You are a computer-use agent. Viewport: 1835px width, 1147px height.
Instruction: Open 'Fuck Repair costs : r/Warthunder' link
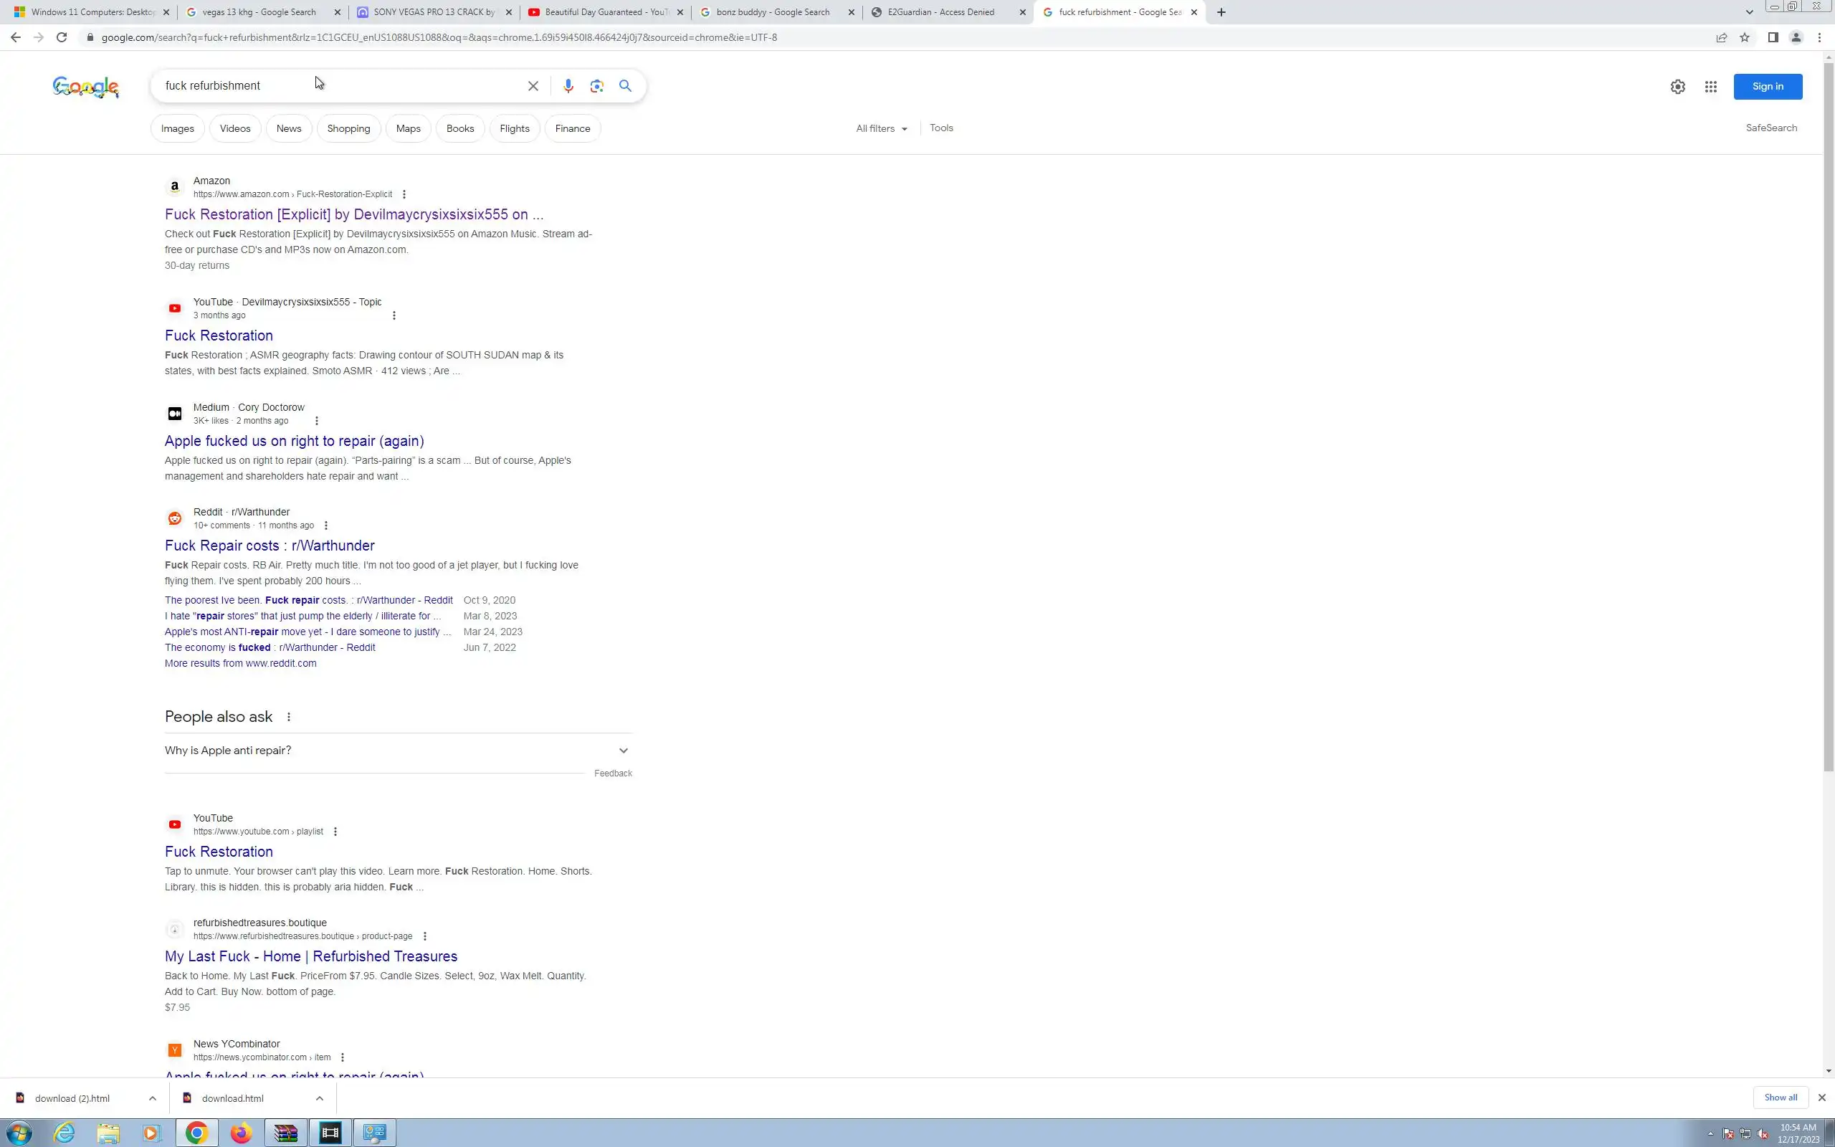tap(270, 546)
